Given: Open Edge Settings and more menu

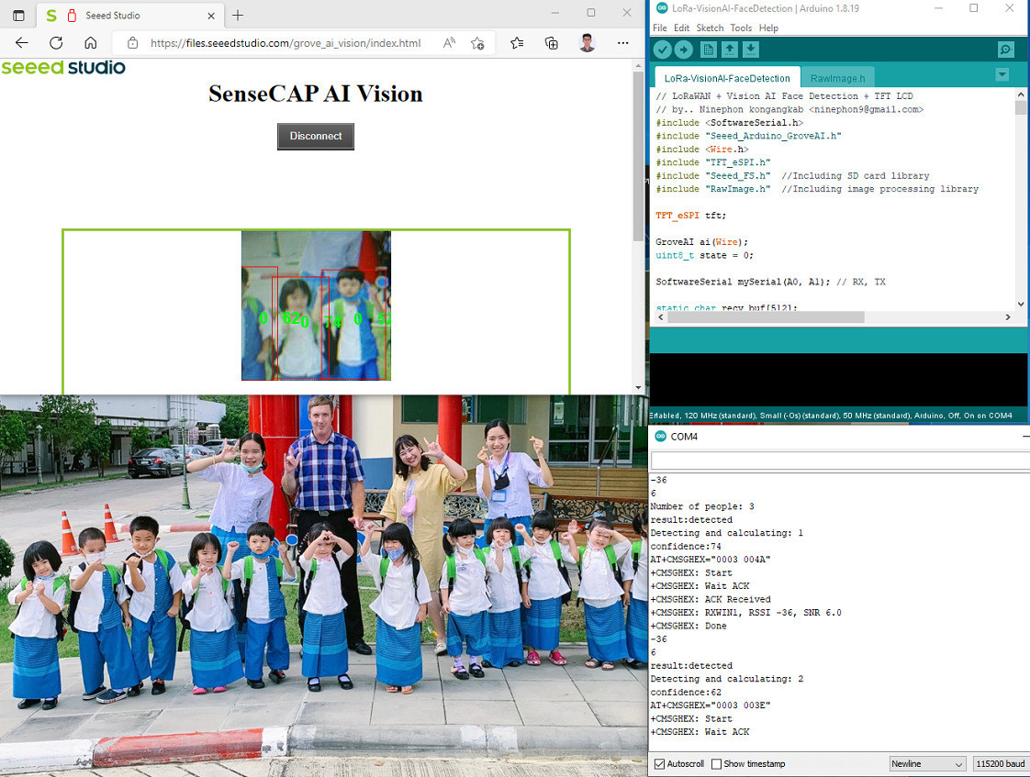Looking at the screenshot, I should (x=622, y=43).
